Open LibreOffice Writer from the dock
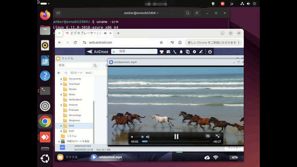The image size is (297, 167). click(45, 61)
